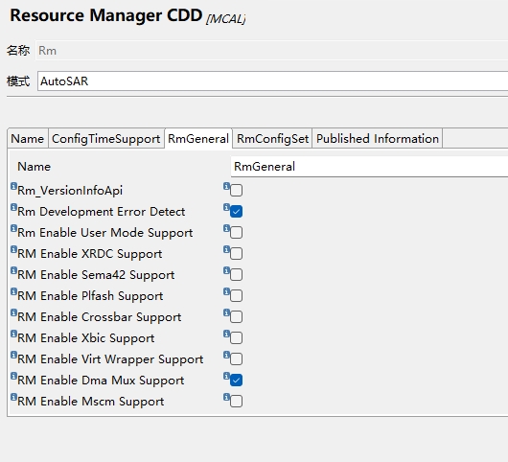Click info icon left of RM Enable Plfash Support label

point(13,291)
